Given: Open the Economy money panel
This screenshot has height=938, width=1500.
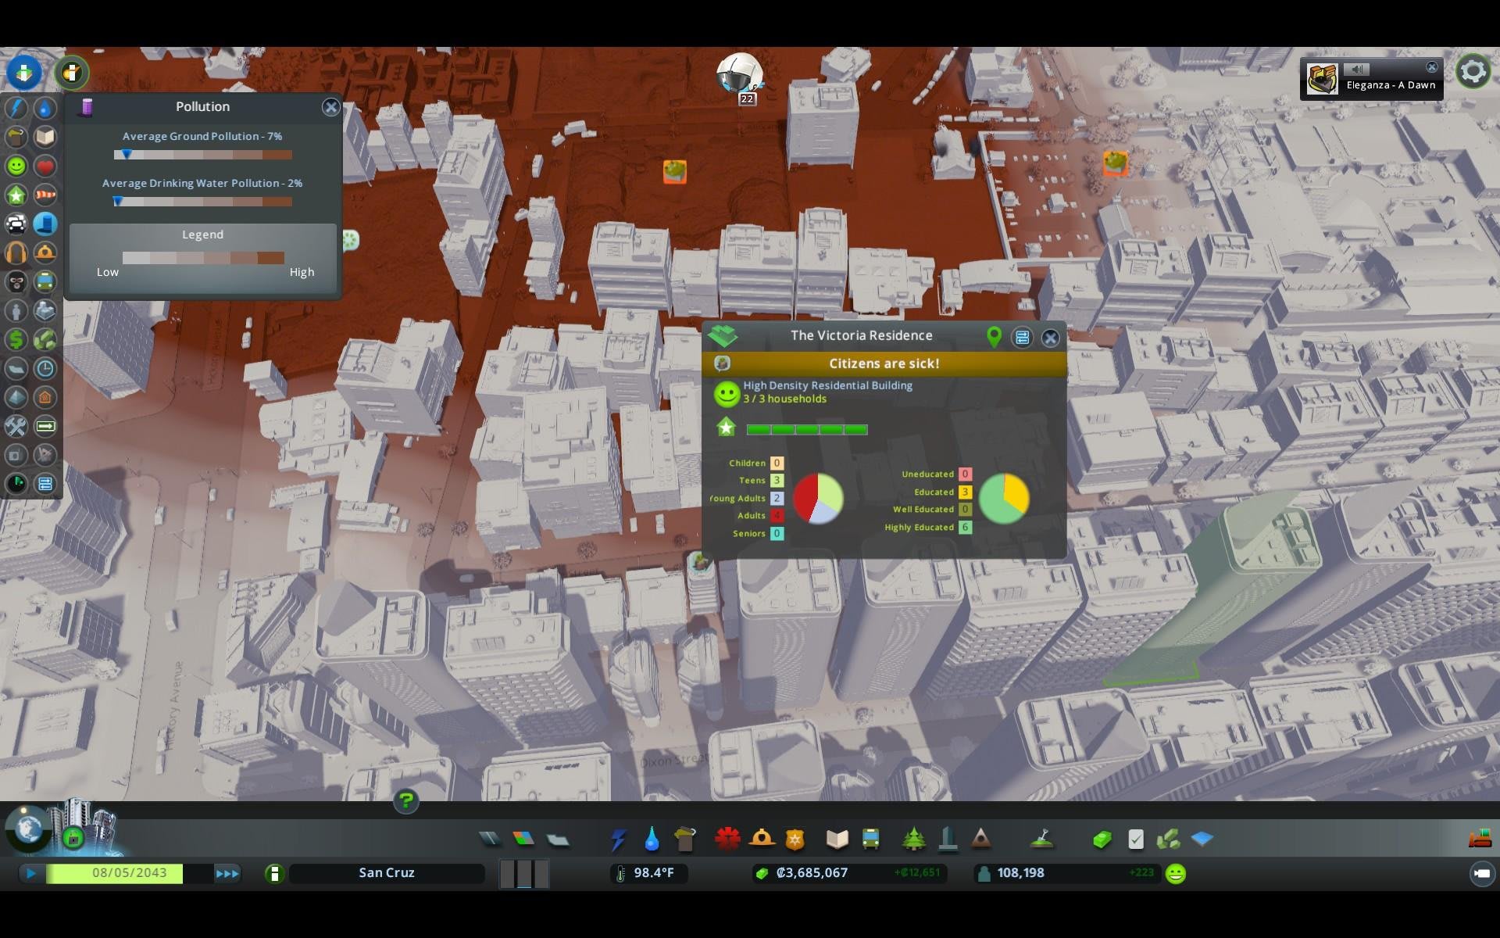Looking at the screenshot, I should 1102,840.
